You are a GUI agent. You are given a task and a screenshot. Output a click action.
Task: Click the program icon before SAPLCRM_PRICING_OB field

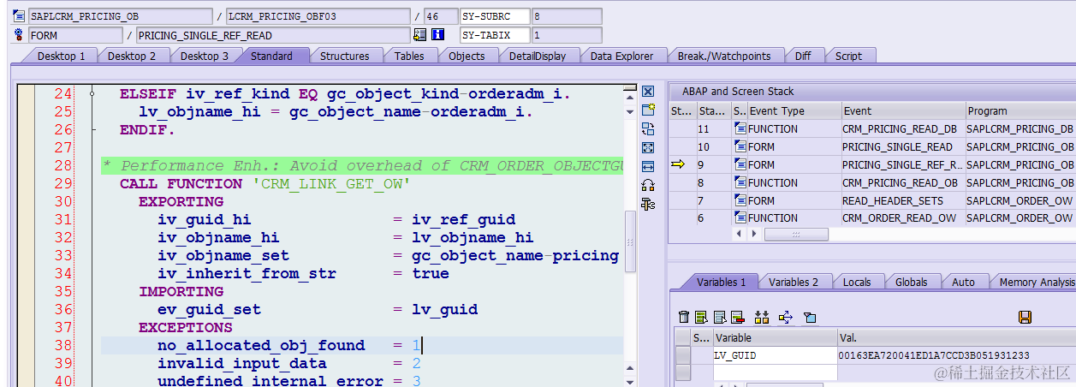(x=19, y=16)
